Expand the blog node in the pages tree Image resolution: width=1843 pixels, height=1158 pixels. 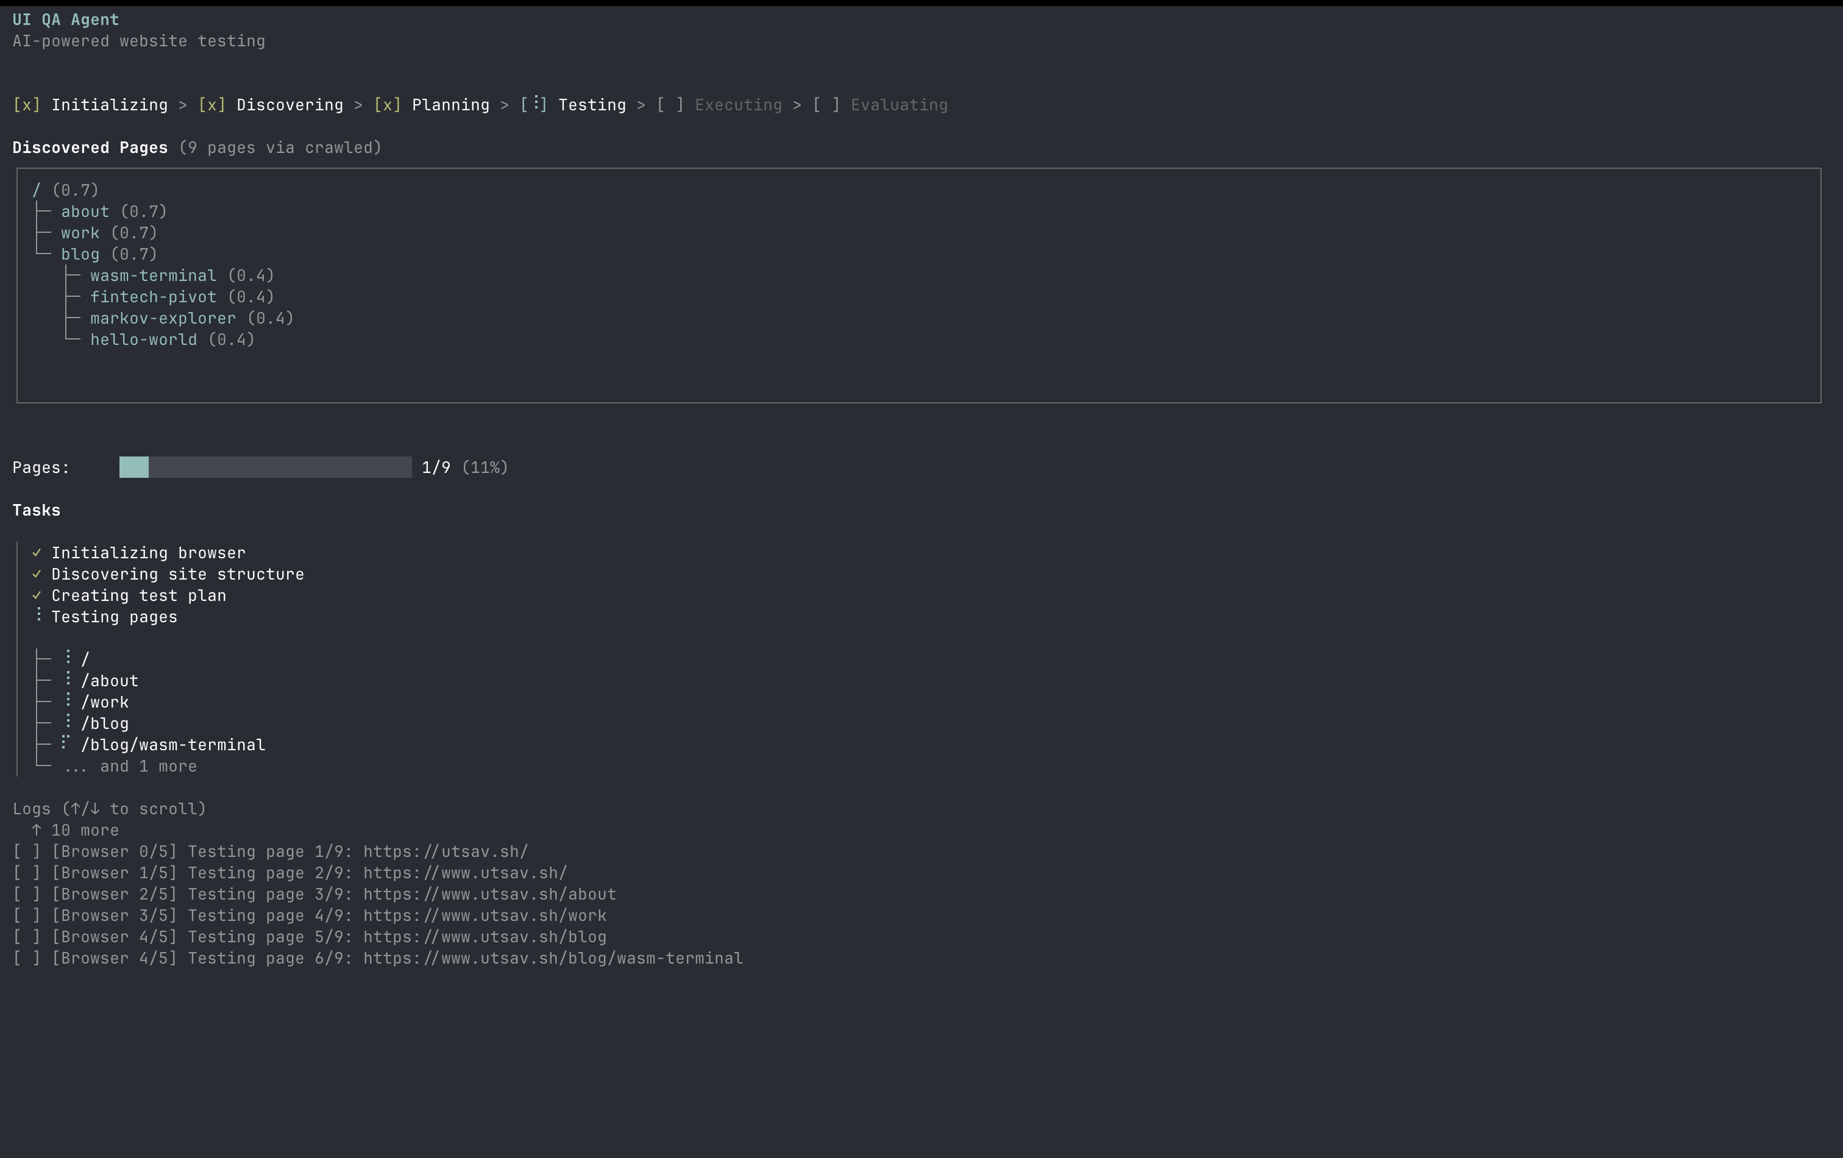[80, 254]
